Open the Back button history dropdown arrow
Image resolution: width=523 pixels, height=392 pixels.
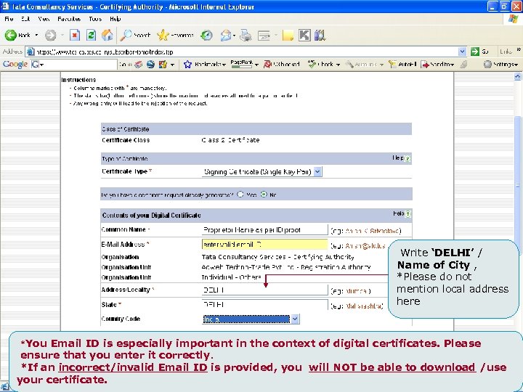click(x=37, y=35)
